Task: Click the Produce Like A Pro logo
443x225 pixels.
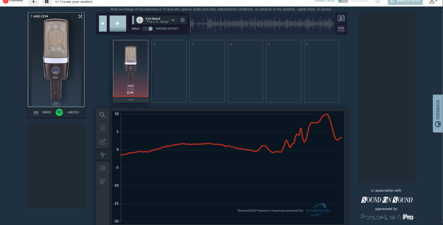Action: click(387, 217)
